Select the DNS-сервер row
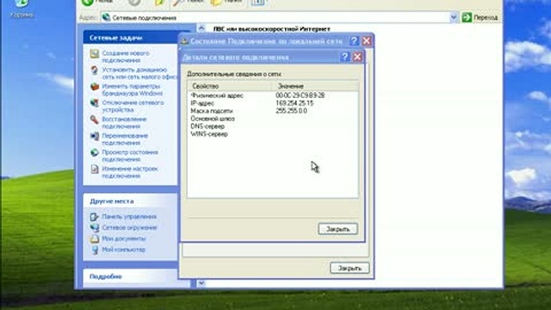Viewport: 551px width, 310px height. (273, 127)
